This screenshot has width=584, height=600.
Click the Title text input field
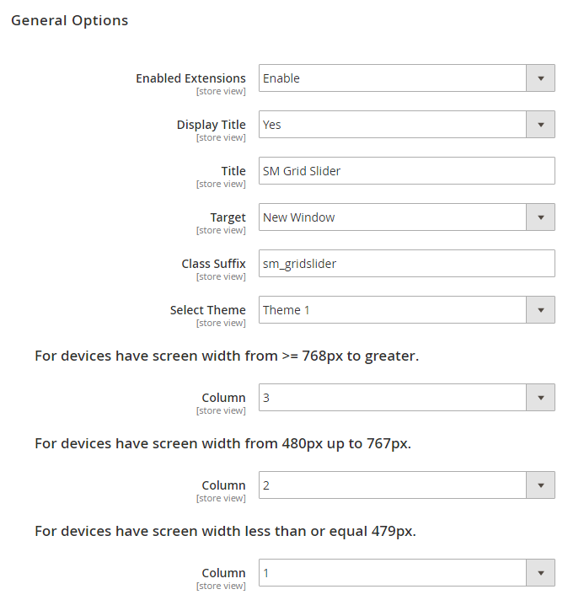405,171
